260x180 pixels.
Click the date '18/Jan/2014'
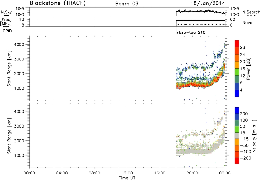(208, 3)
